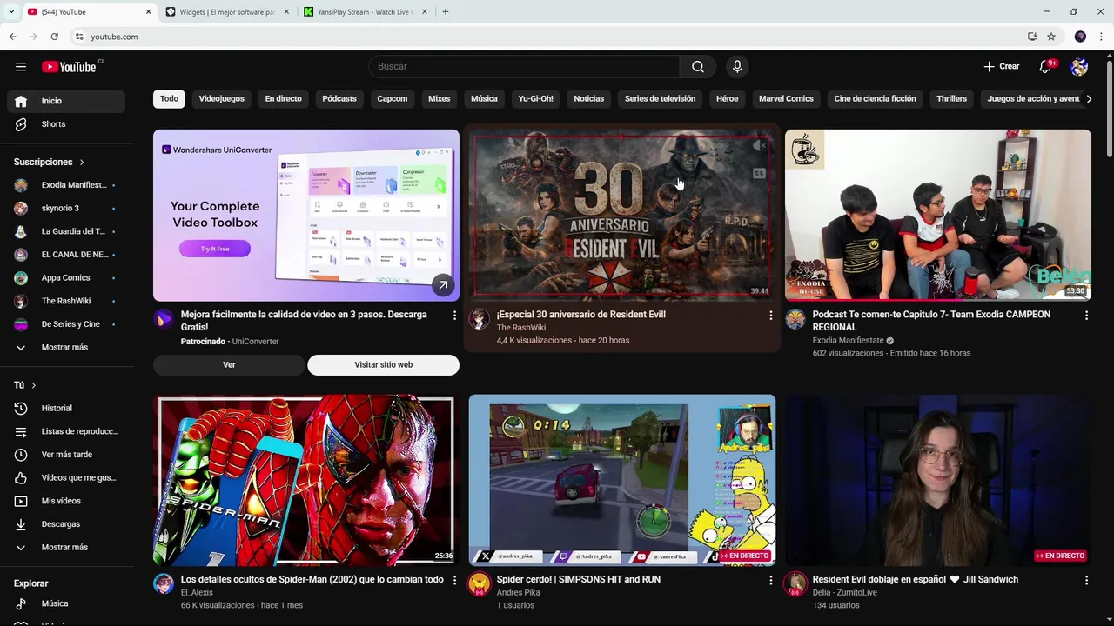Image resolution: width=1114 pixels, height=626 pixels.
Task: Reload the page in Chrome
Action: [54, 37]
